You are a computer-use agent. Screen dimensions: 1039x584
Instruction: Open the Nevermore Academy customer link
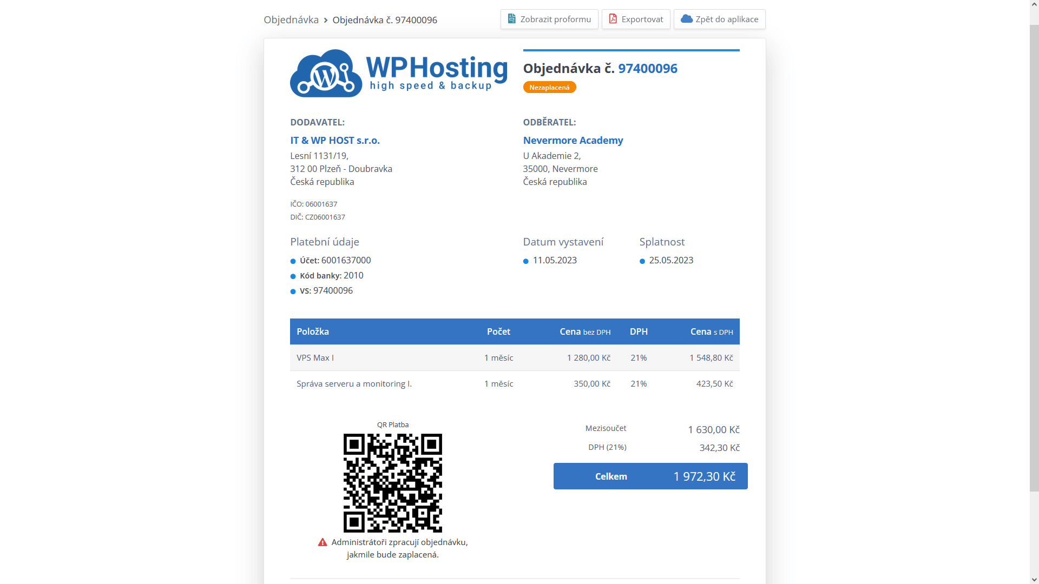click(573, 141)
